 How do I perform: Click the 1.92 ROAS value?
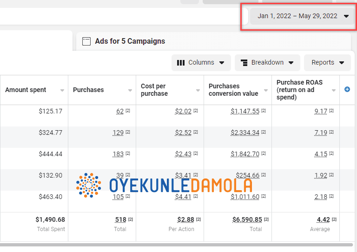click(321, 175)
